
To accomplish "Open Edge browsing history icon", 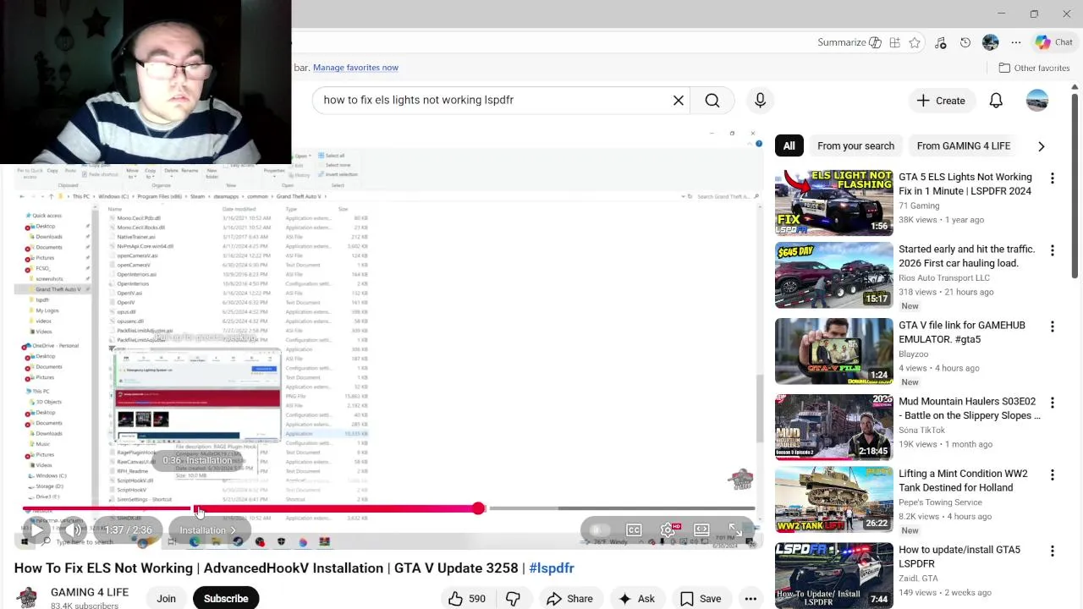I will (965, 42).
